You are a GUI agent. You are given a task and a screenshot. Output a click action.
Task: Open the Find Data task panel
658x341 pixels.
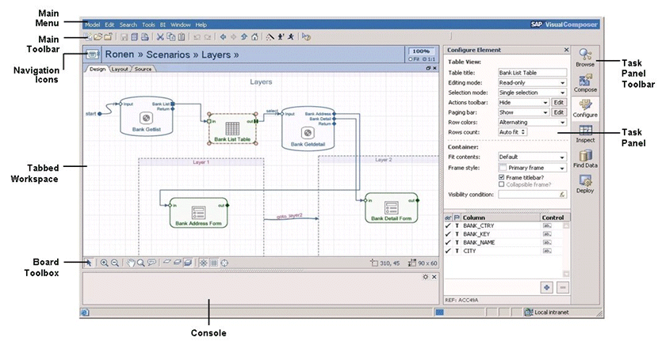[585, 159]
